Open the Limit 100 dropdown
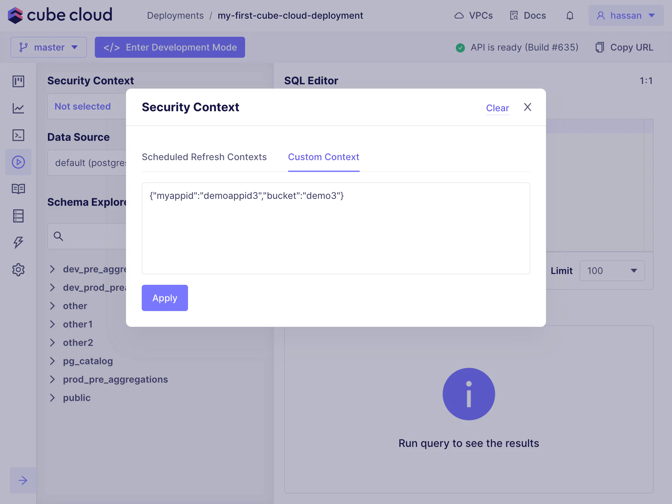This screenshot has width=672, height=504. tap(612, 271)
